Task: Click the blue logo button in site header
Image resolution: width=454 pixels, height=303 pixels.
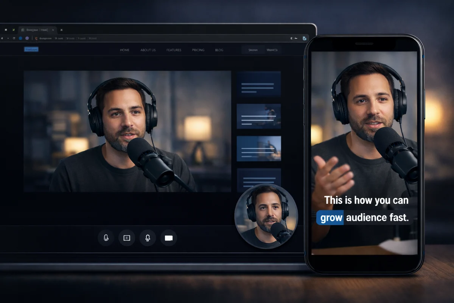Action: [x=31, y=49]
